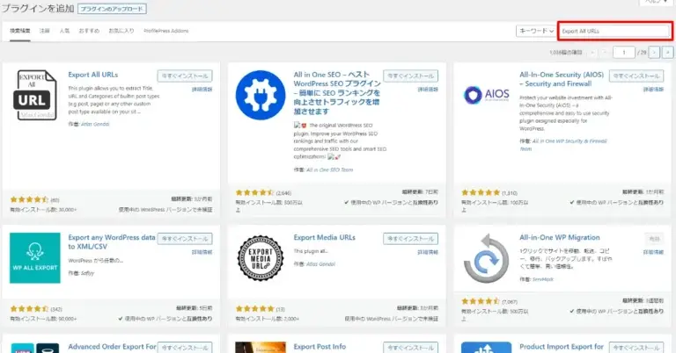
Task: Click the プラグインのアップロード button
Action: point(112,8)
